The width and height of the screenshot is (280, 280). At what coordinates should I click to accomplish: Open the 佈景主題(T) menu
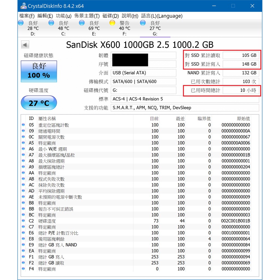(x=87, y=16)
